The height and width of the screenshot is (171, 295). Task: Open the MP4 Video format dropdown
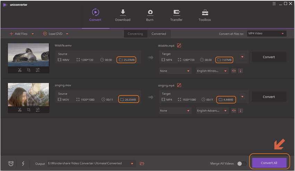tap(267, 34)
